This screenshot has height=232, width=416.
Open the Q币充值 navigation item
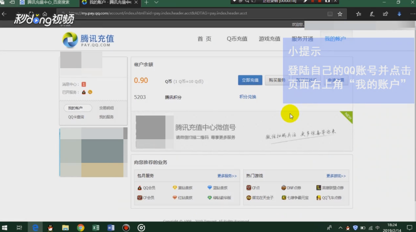(237, 39)
